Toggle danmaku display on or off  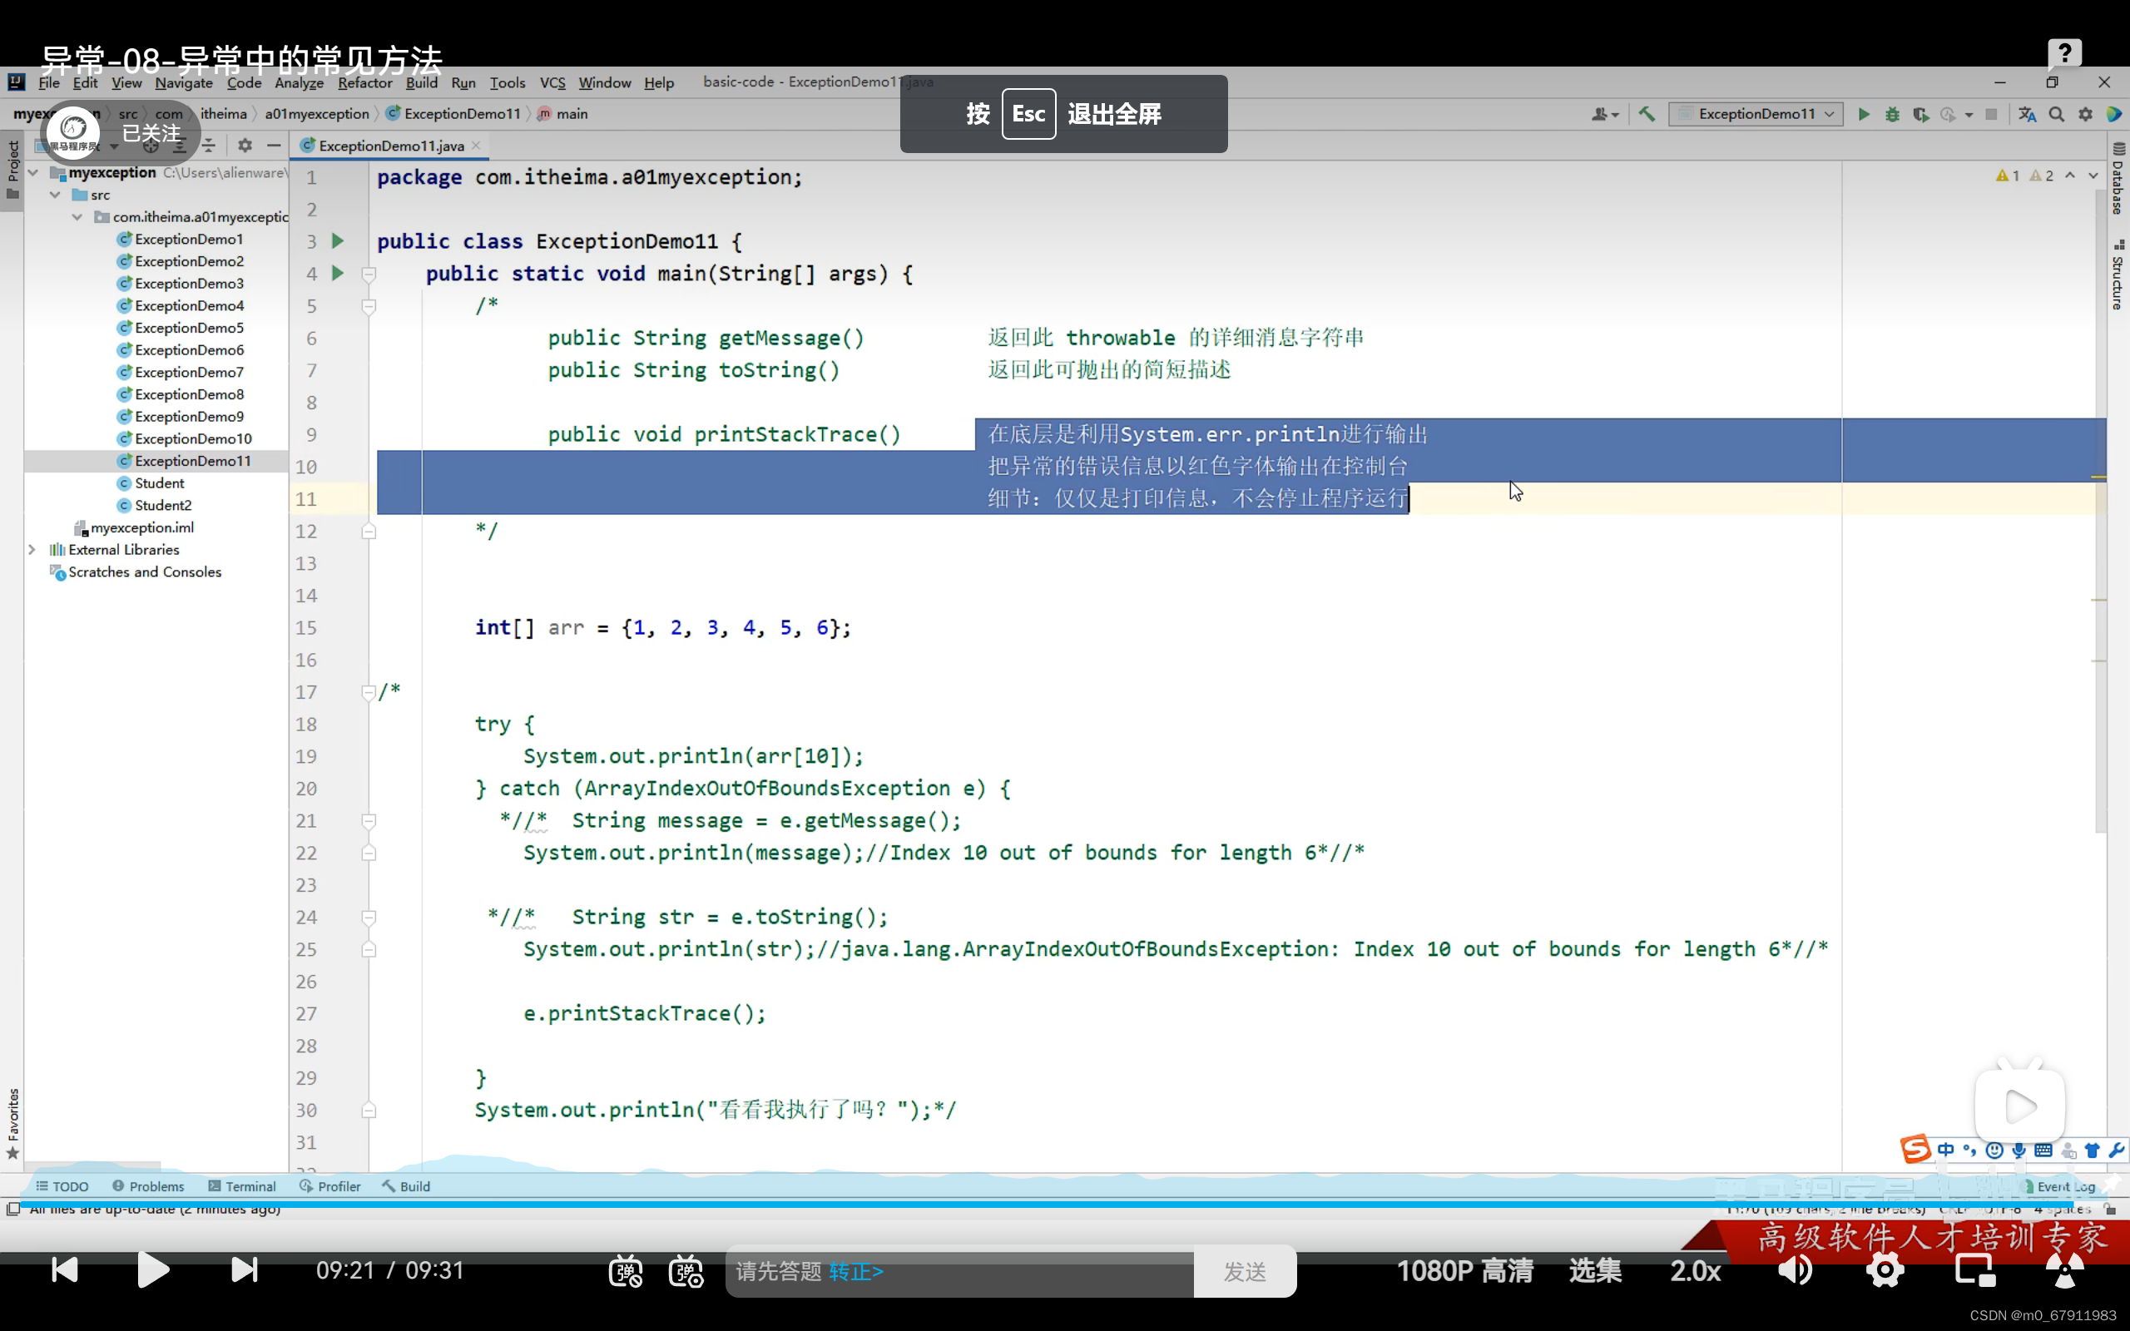point(625,1271)
